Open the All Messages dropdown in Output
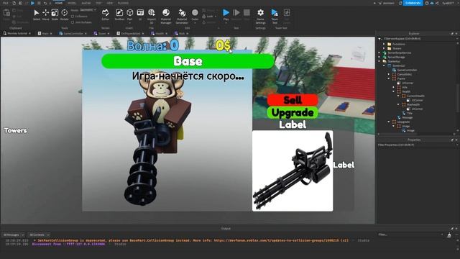The height and width of the screenshot is (259, 460). click(14, 235)
